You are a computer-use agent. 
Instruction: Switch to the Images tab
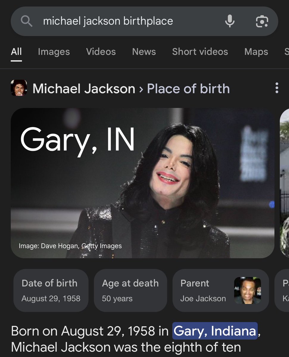(54, 52)
